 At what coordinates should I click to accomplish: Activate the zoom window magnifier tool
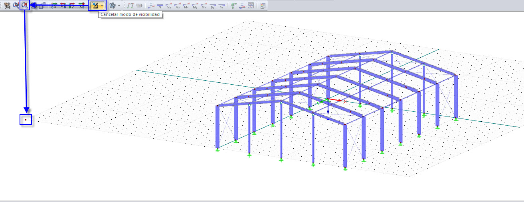[16, 6]
